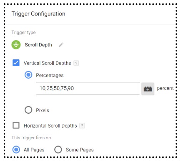Open help for Horizontal Scroll Depths
This screenshot has width=181, height=161.
[x=82, y=126]
